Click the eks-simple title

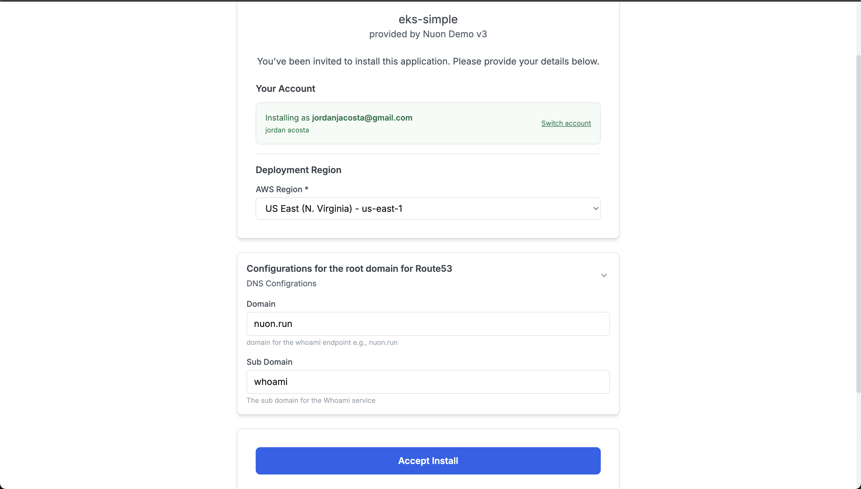tap(427, 19)
